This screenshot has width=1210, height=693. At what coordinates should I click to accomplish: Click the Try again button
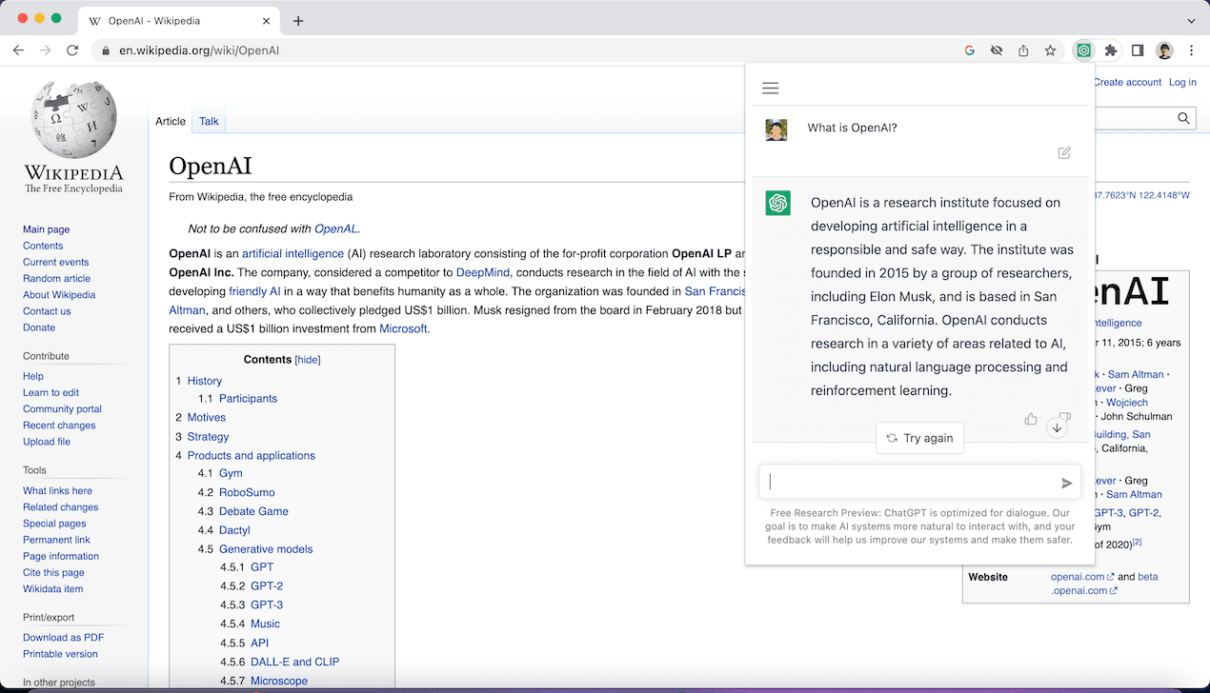click(x=920, y=438)
